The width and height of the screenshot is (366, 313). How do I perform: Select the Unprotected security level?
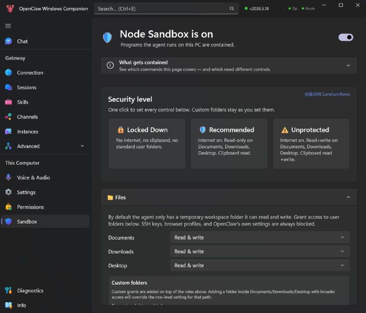click(311, 144)
